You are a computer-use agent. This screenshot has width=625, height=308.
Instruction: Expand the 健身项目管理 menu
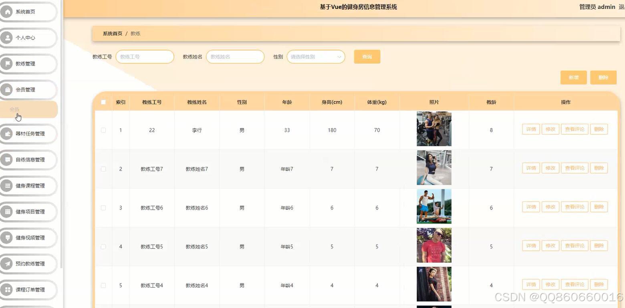click(x=28, y=212)
